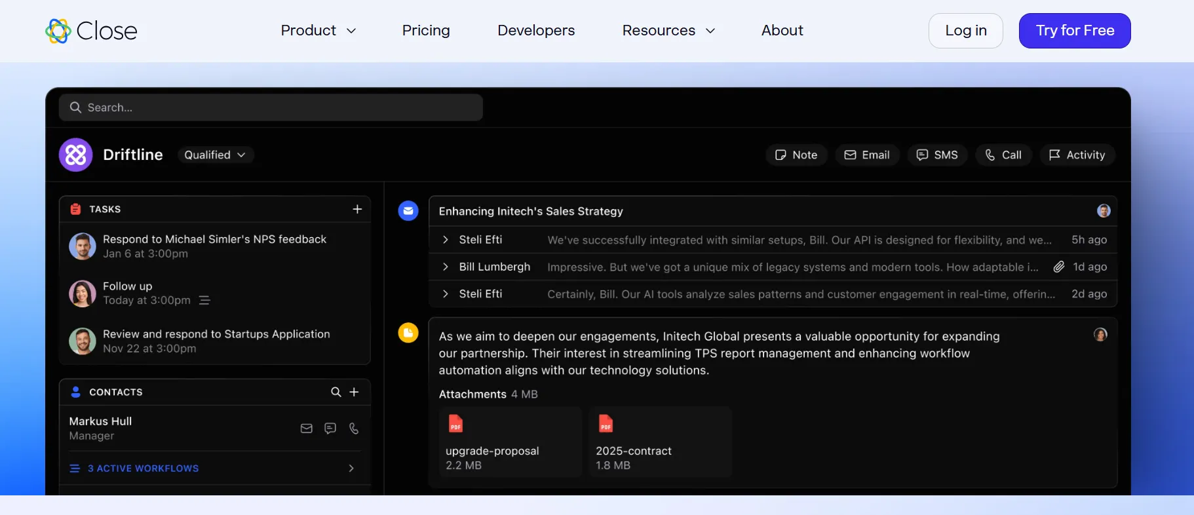
Task: Click the Driftline purple logo icon
Action: click(76, 155)
